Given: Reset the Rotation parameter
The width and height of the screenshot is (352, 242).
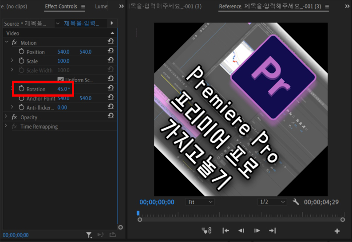Looking at the screenshot, I should pos(111,88).
